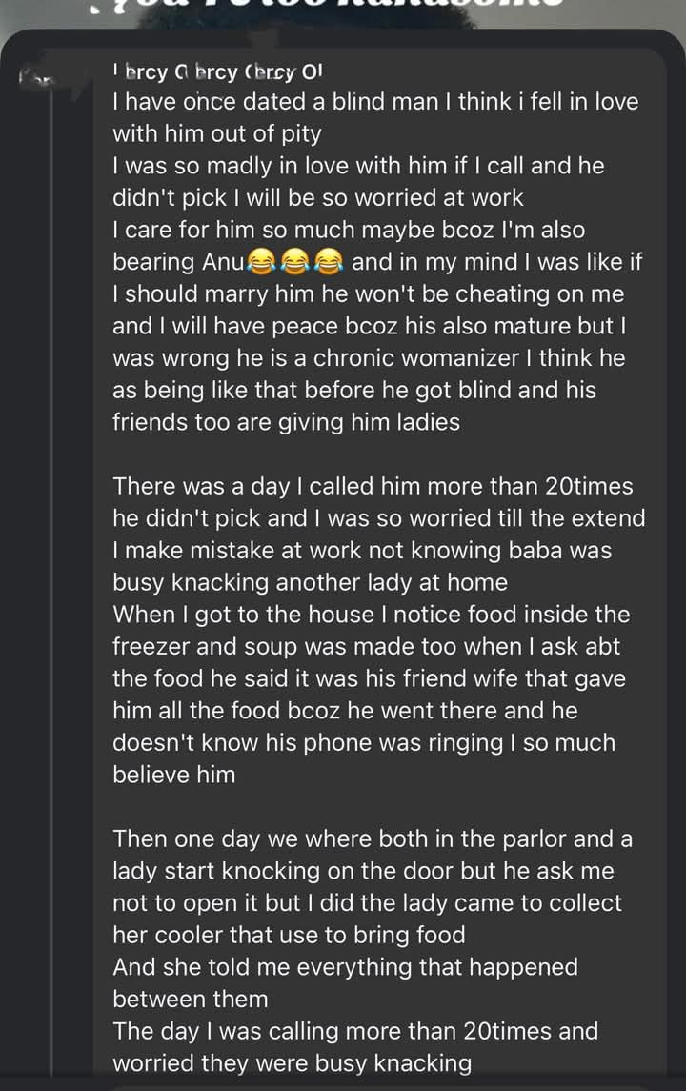Tap the line starting "When I got to the house"
This screenshot has width=686, height=1091.
371,615
